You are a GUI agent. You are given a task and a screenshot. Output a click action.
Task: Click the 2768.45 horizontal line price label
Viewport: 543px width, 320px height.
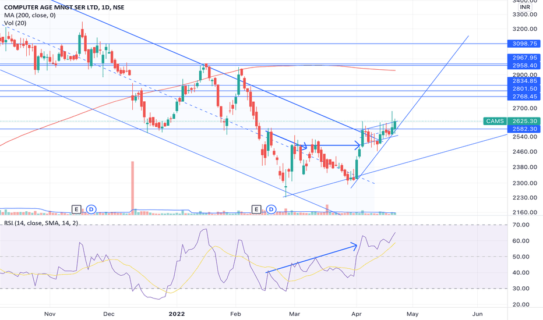point(524,97)
